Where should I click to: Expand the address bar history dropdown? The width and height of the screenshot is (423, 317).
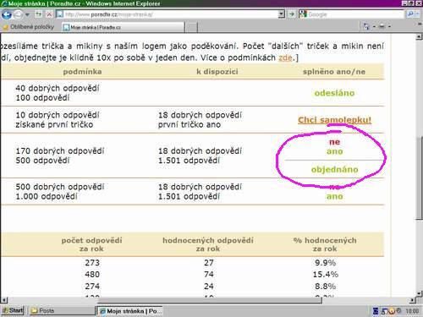click(281, 14)
